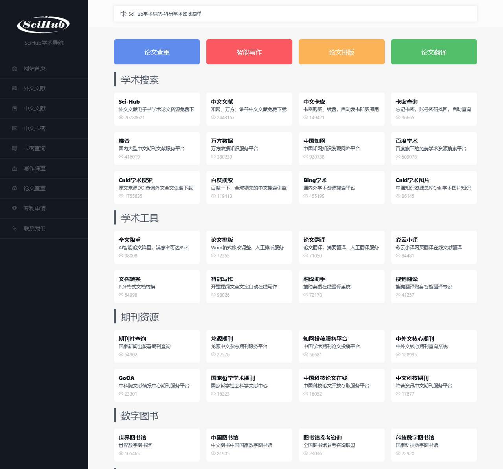Screen dimensions: 503x469
Task: Click the diamond icon beside 专利申请
Action: coord(15,208)
